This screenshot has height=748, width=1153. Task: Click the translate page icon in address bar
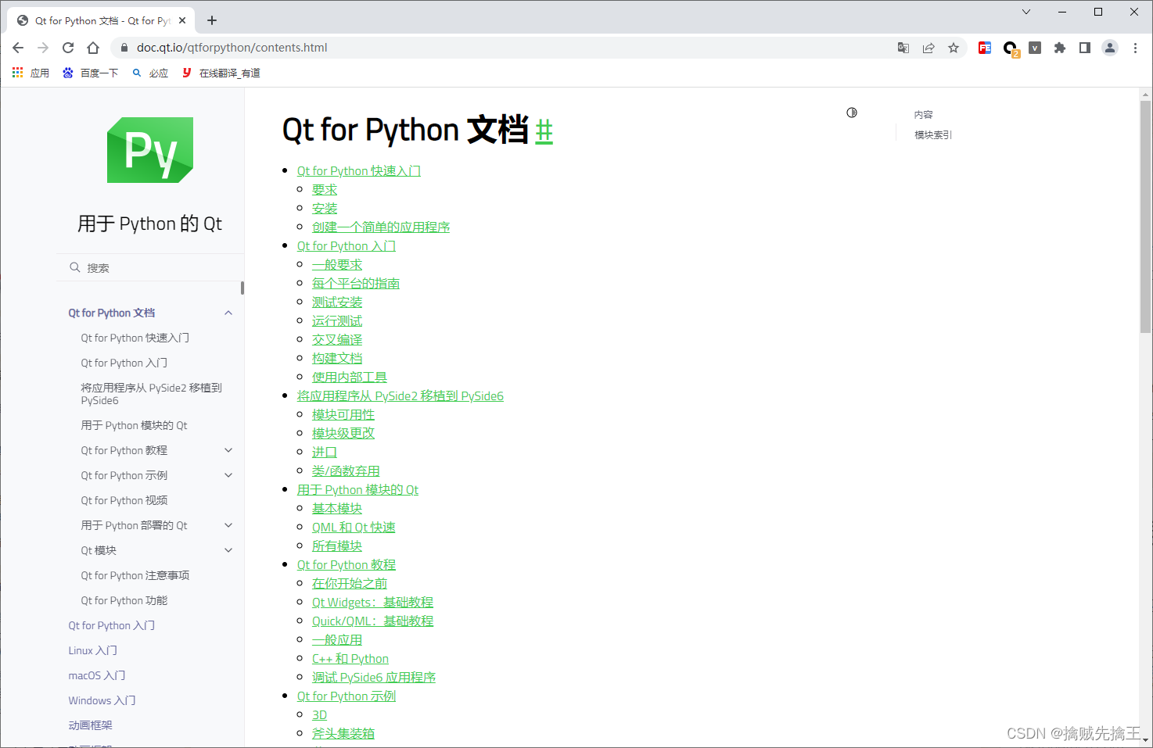click(x=903, y=48)
